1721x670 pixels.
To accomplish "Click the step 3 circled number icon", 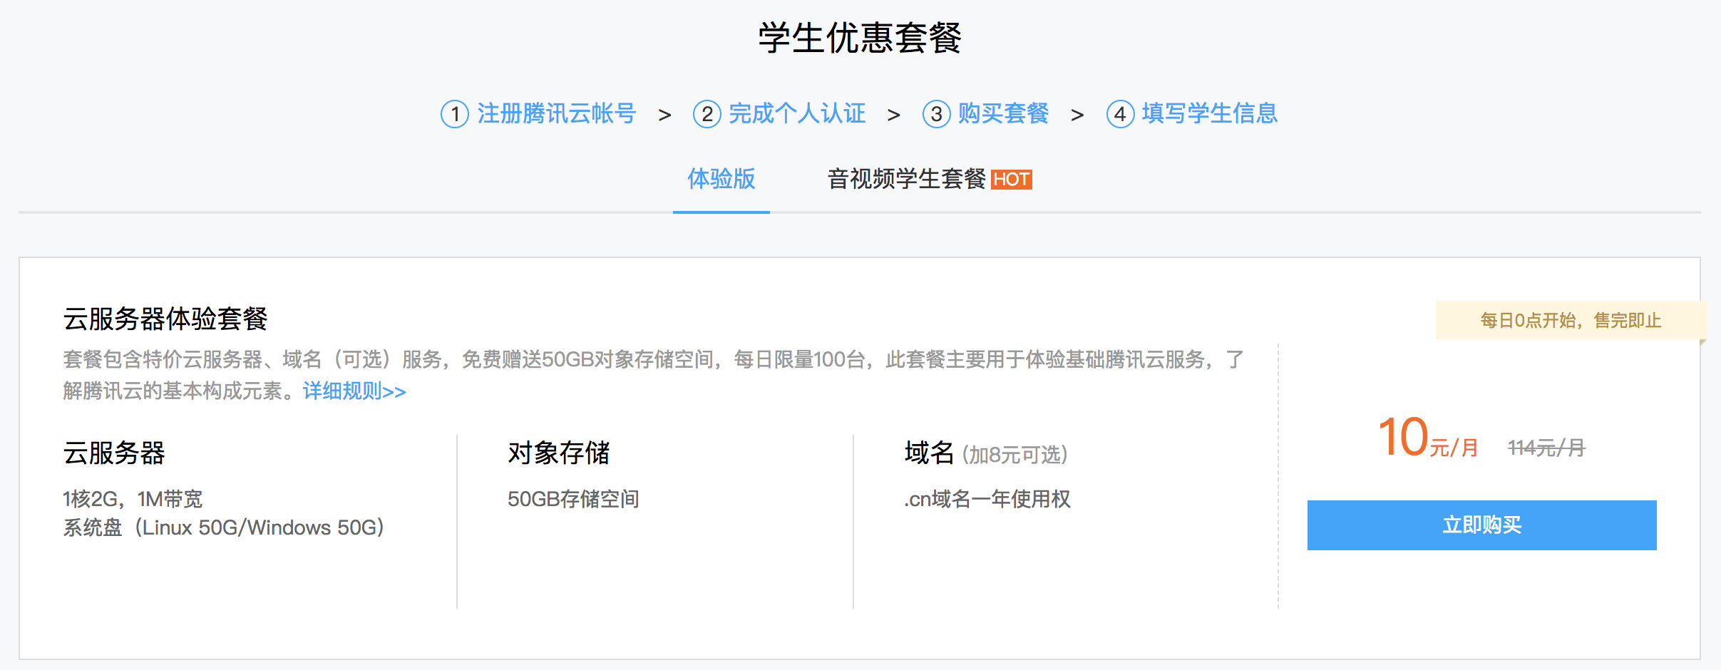I will [x=937, y=114].
